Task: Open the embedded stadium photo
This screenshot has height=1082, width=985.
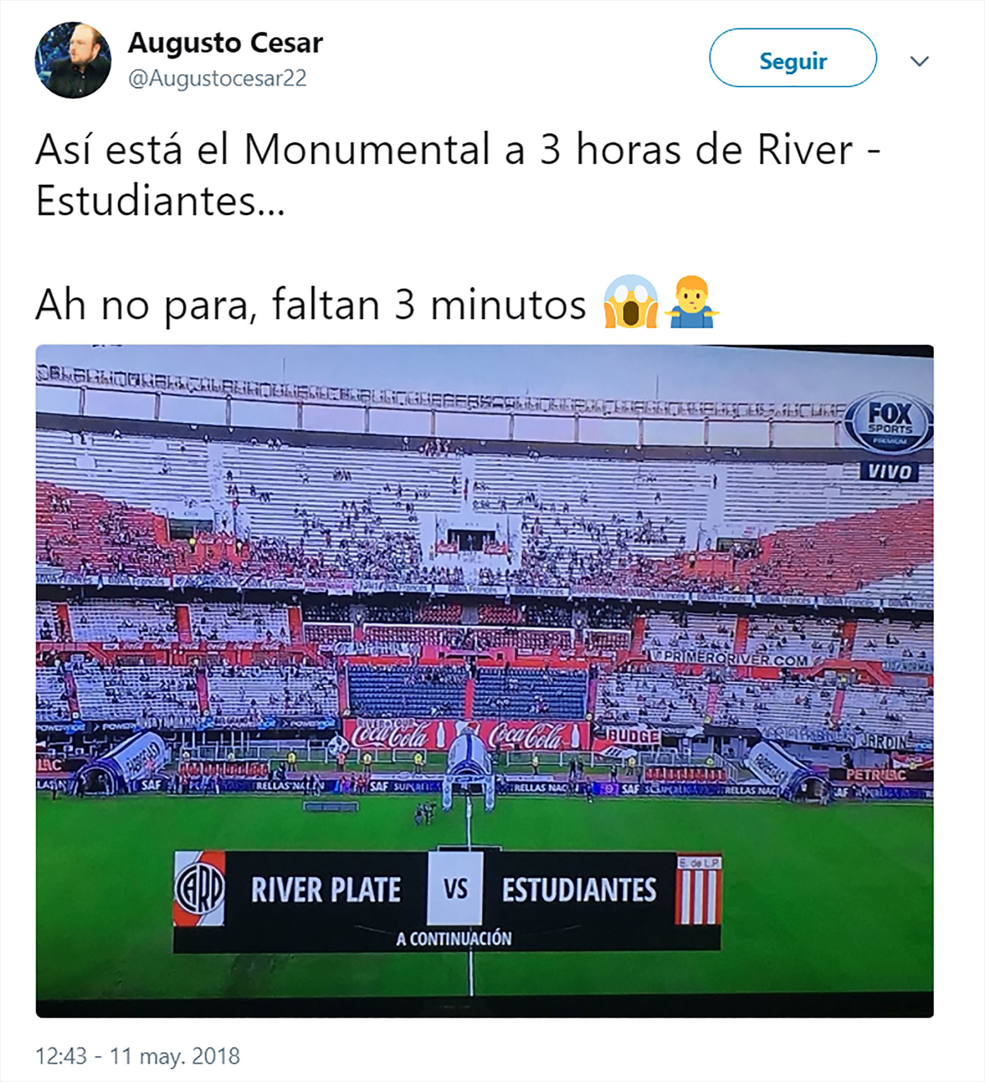Action: click(x=484, y=680)
